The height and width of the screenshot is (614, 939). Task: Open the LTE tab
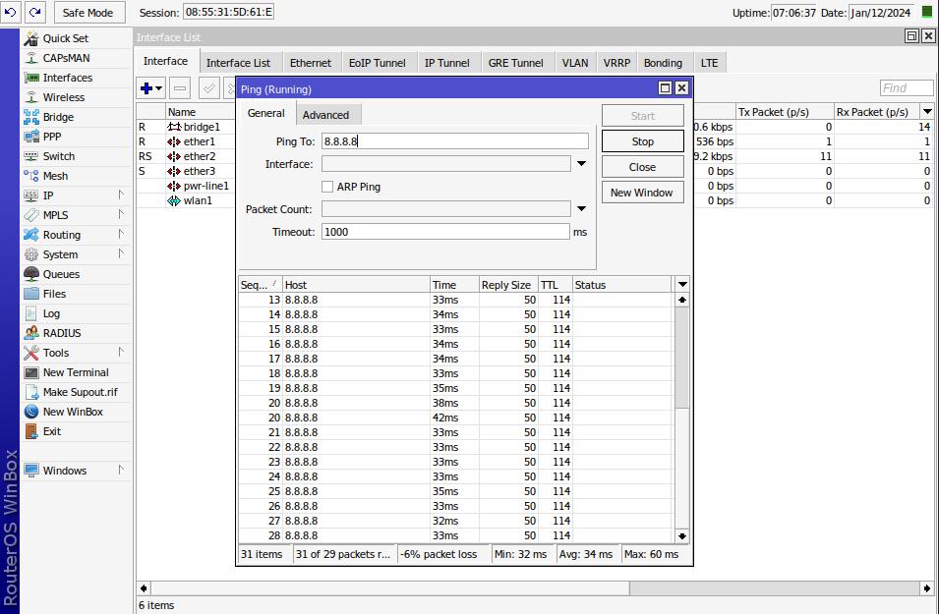pos(710,63)
